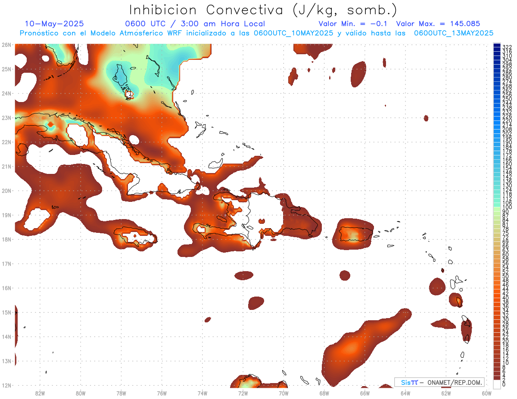Click the white swatch at the color scale bottom

point(497,384)
